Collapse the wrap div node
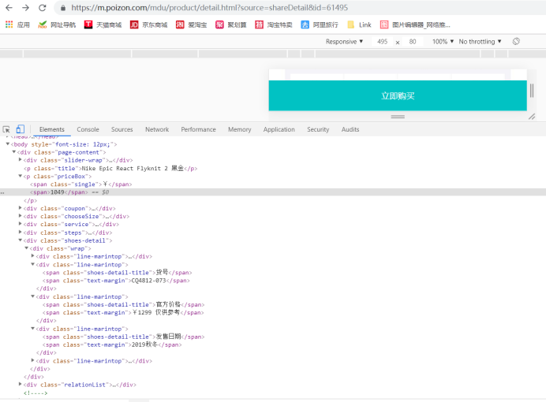This screenshot has width=546, height=402. (x=27, y=248)
